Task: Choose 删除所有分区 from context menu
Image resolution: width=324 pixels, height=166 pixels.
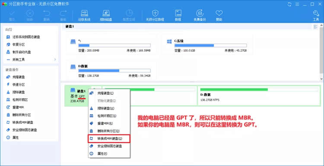Action: pyautogui.click(x=109, y=131)
